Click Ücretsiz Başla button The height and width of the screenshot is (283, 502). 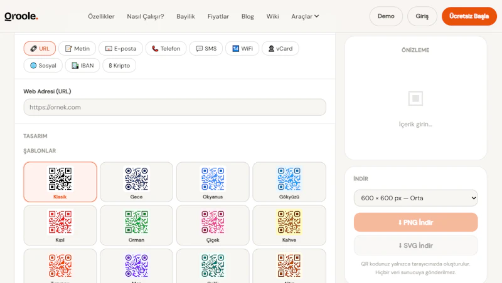click(x=469, y=16)
